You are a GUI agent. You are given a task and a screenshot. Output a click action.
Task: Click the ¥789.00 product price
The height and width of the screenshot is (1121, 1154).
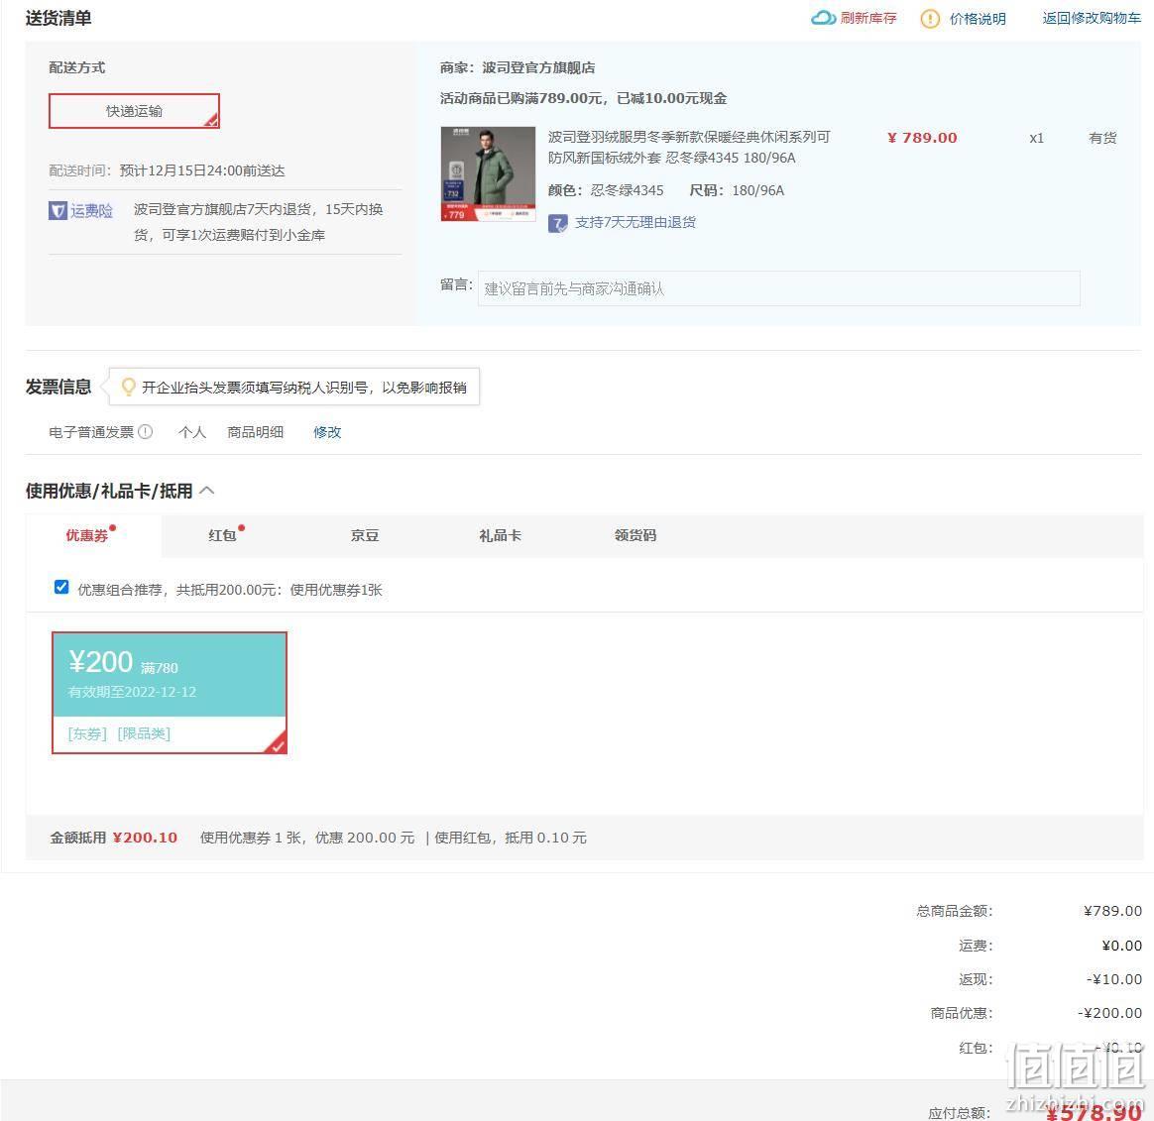[922, 138]
